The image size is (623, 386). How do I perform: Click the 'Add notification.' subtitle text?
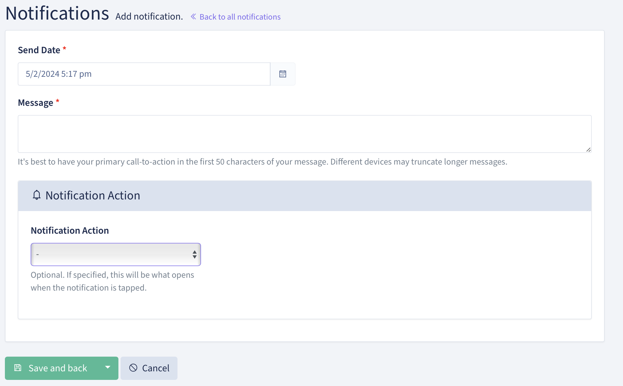tap(149, 17)
